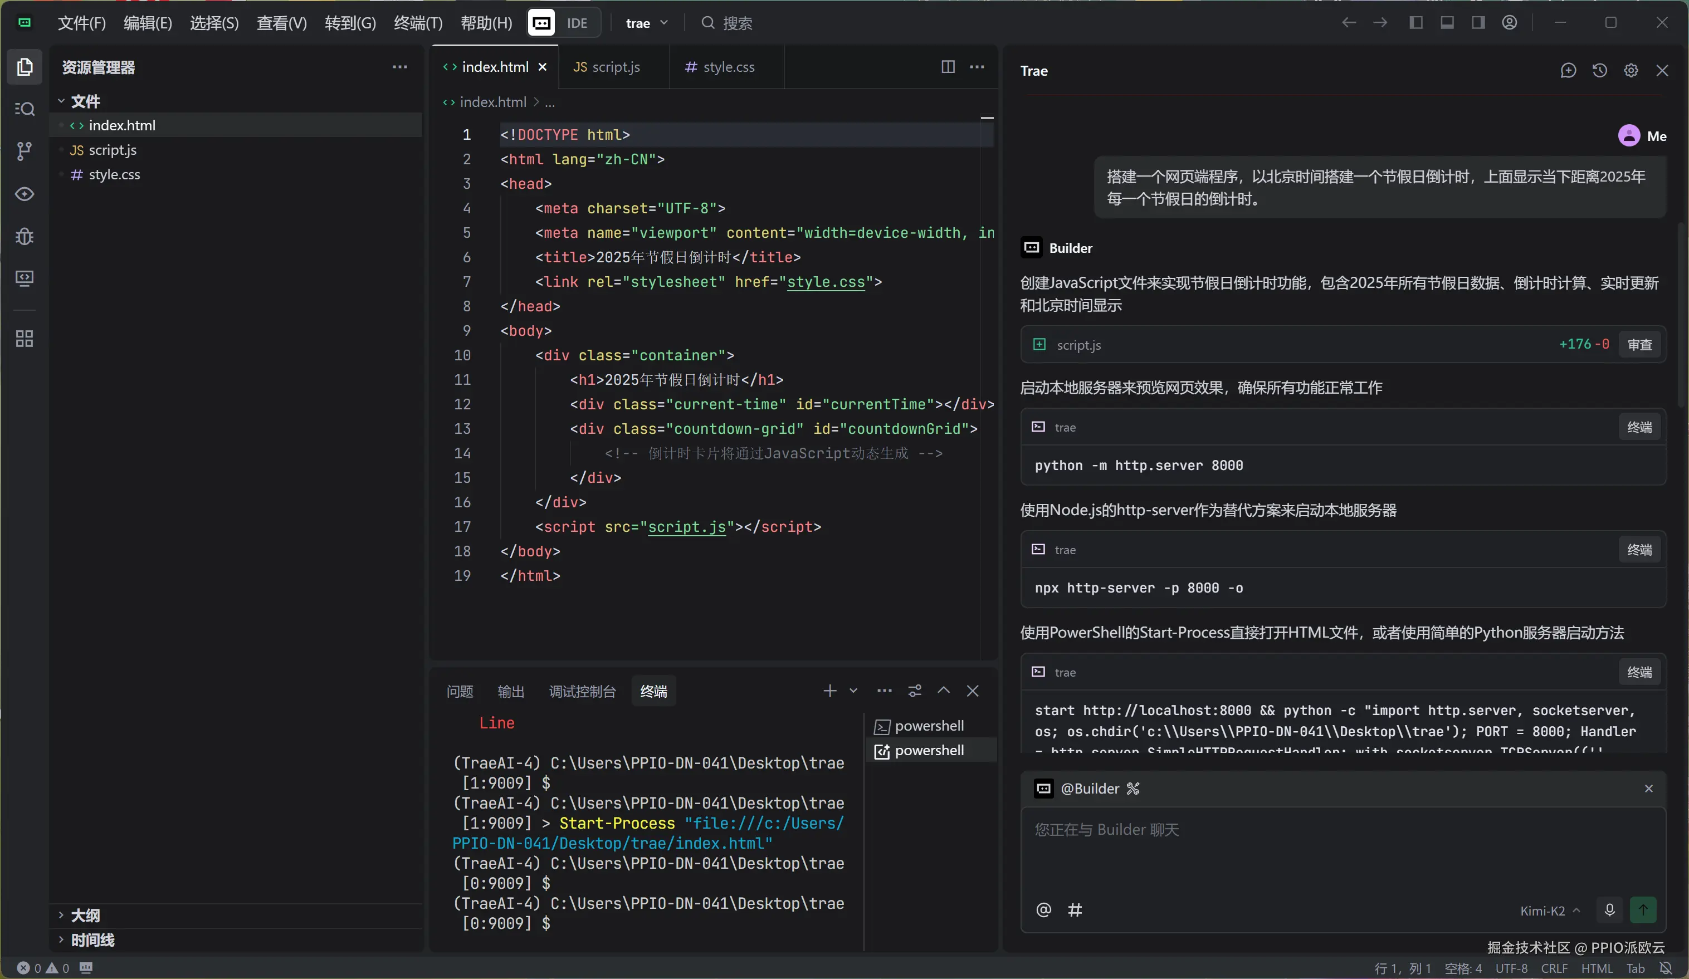Toggle the right AI sidebar layout button
Screen dimensions: 1689x979
tap(1478, 23)
